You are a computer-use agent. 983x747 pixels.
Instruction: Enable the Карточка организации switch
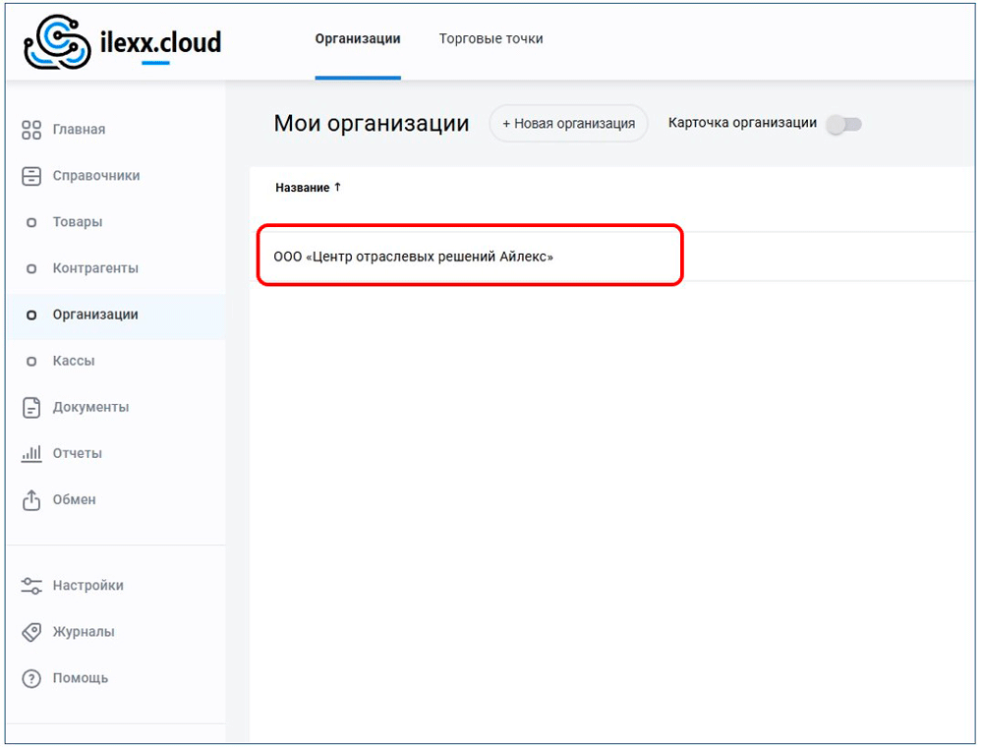[843, 124]
